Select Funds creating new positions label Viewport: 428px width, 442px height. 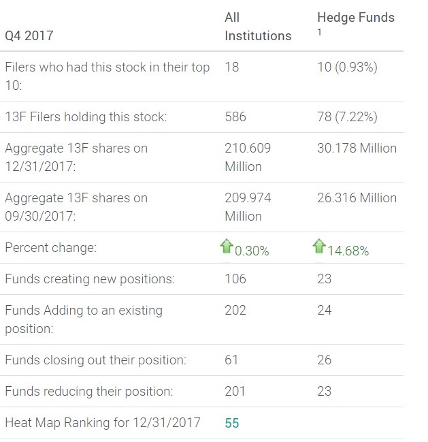89,279
